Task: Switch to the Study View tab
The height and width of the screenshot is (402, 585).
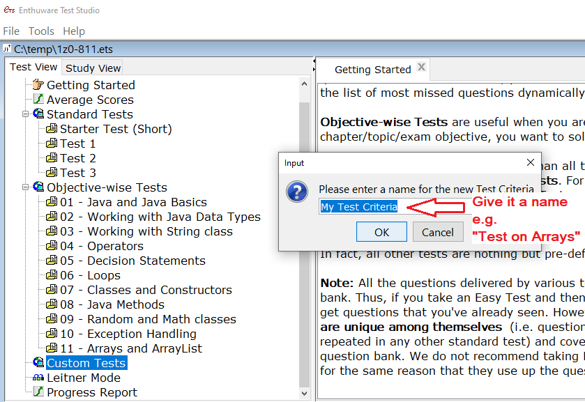Action: pyautogui.click(x=93, y=68)
